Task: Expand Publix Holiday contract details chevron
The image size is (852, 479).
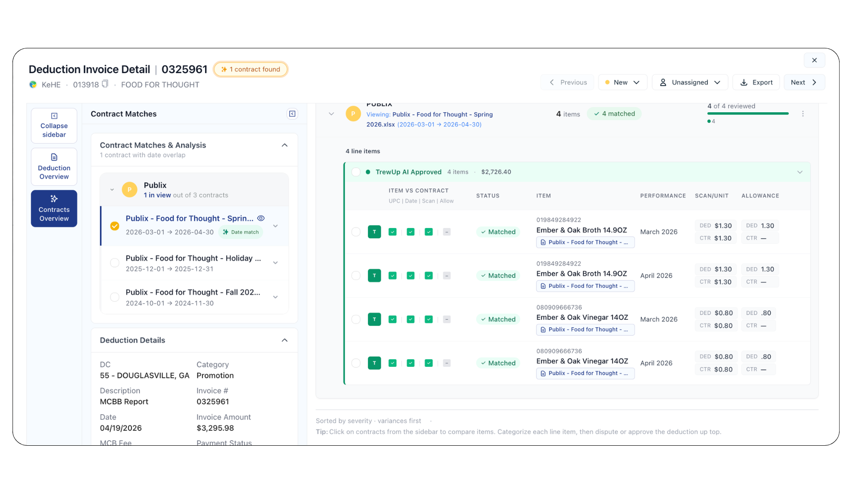Action: (276, 263)
